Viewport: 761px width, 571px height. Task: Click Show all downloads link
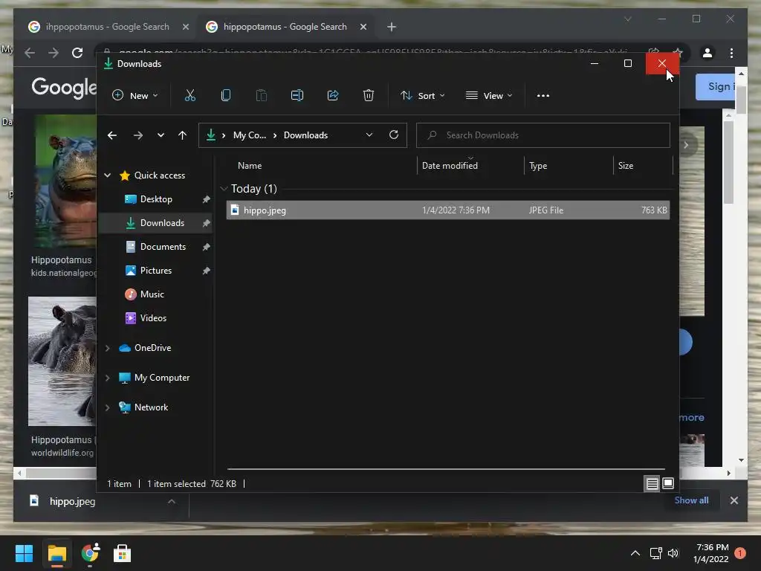click(691, 500)
